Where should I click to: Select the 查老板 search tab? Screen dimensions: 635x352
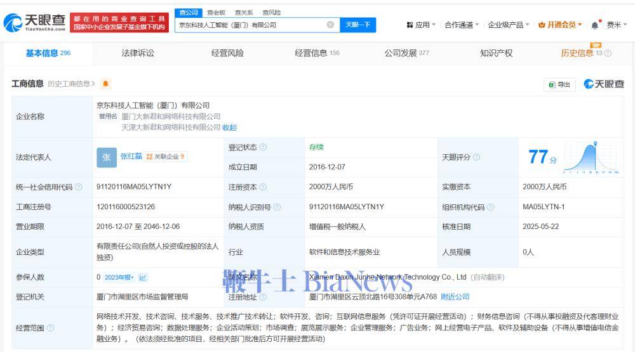(217, 13)
